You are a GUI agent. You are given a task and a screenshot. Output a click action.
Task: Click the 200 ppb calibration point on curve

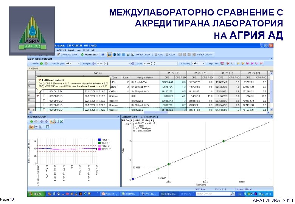(x=169, y=164)
